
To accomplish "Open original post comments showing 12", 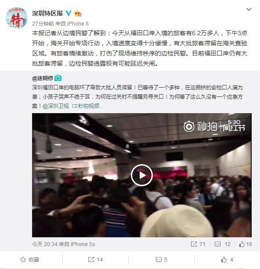I will [x=223, y=244].
